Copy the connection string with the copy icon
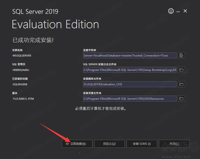The width and height of the screenshot is (200, 159). click(x=181, y=56)
